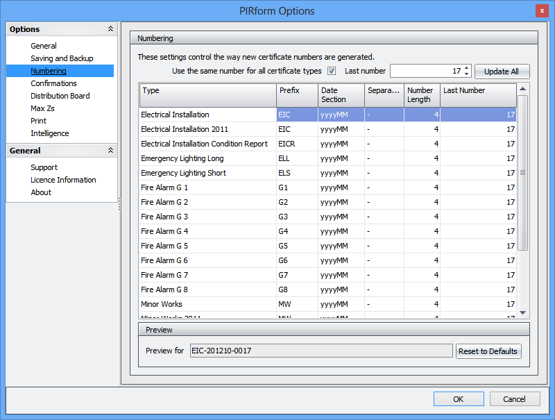Confirm settings with OK button

tap(459, 399)
